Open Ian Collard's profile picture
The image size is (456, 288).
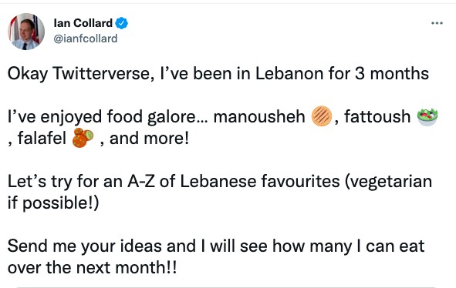click(x=26, y=32)
